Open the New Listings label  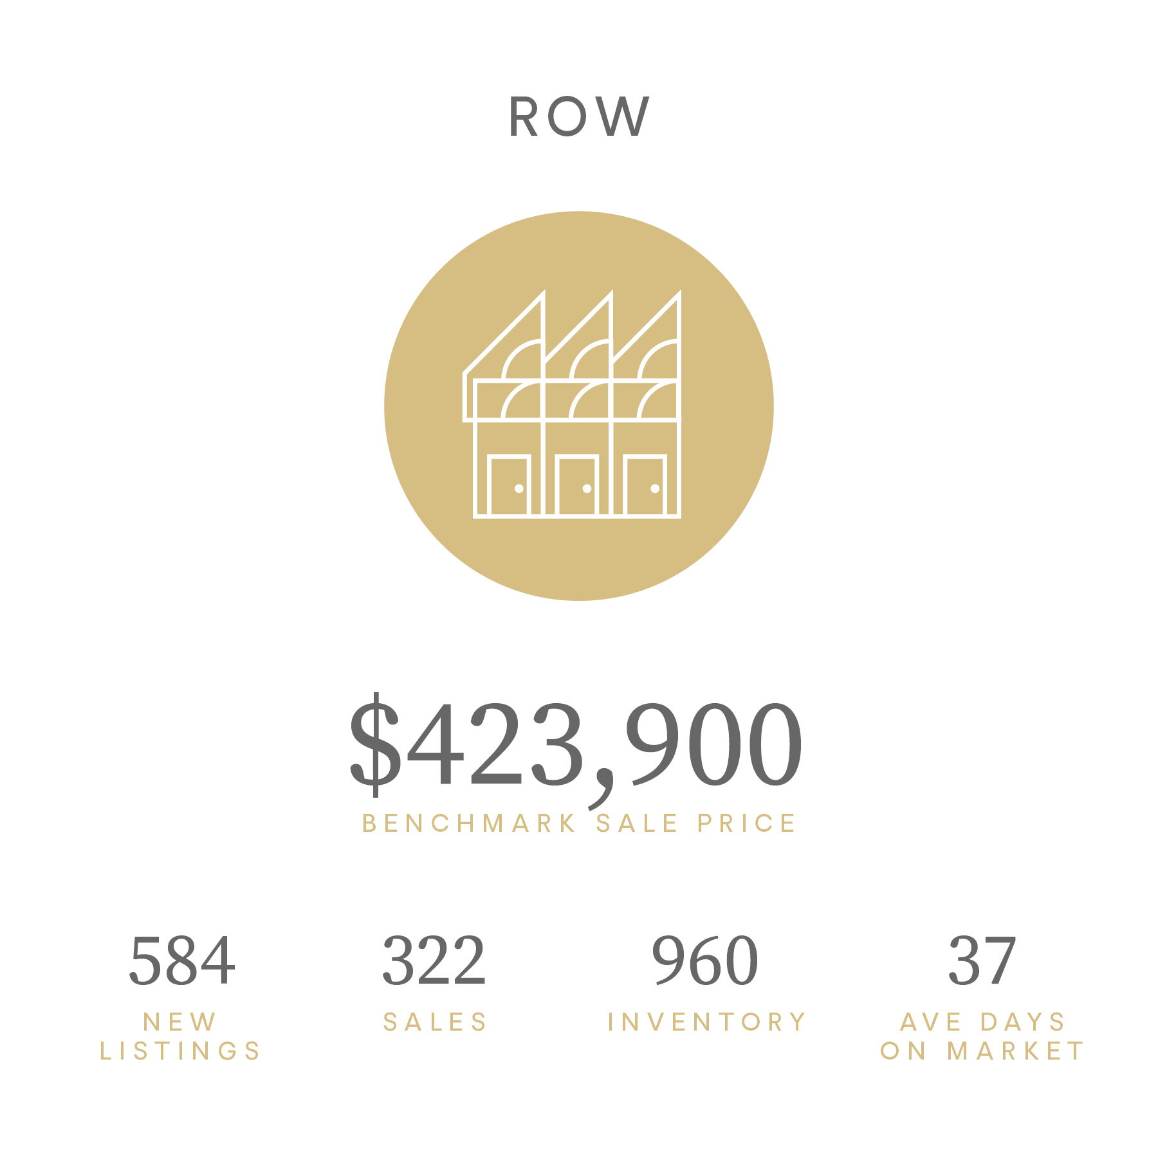tap(180, 1036)
